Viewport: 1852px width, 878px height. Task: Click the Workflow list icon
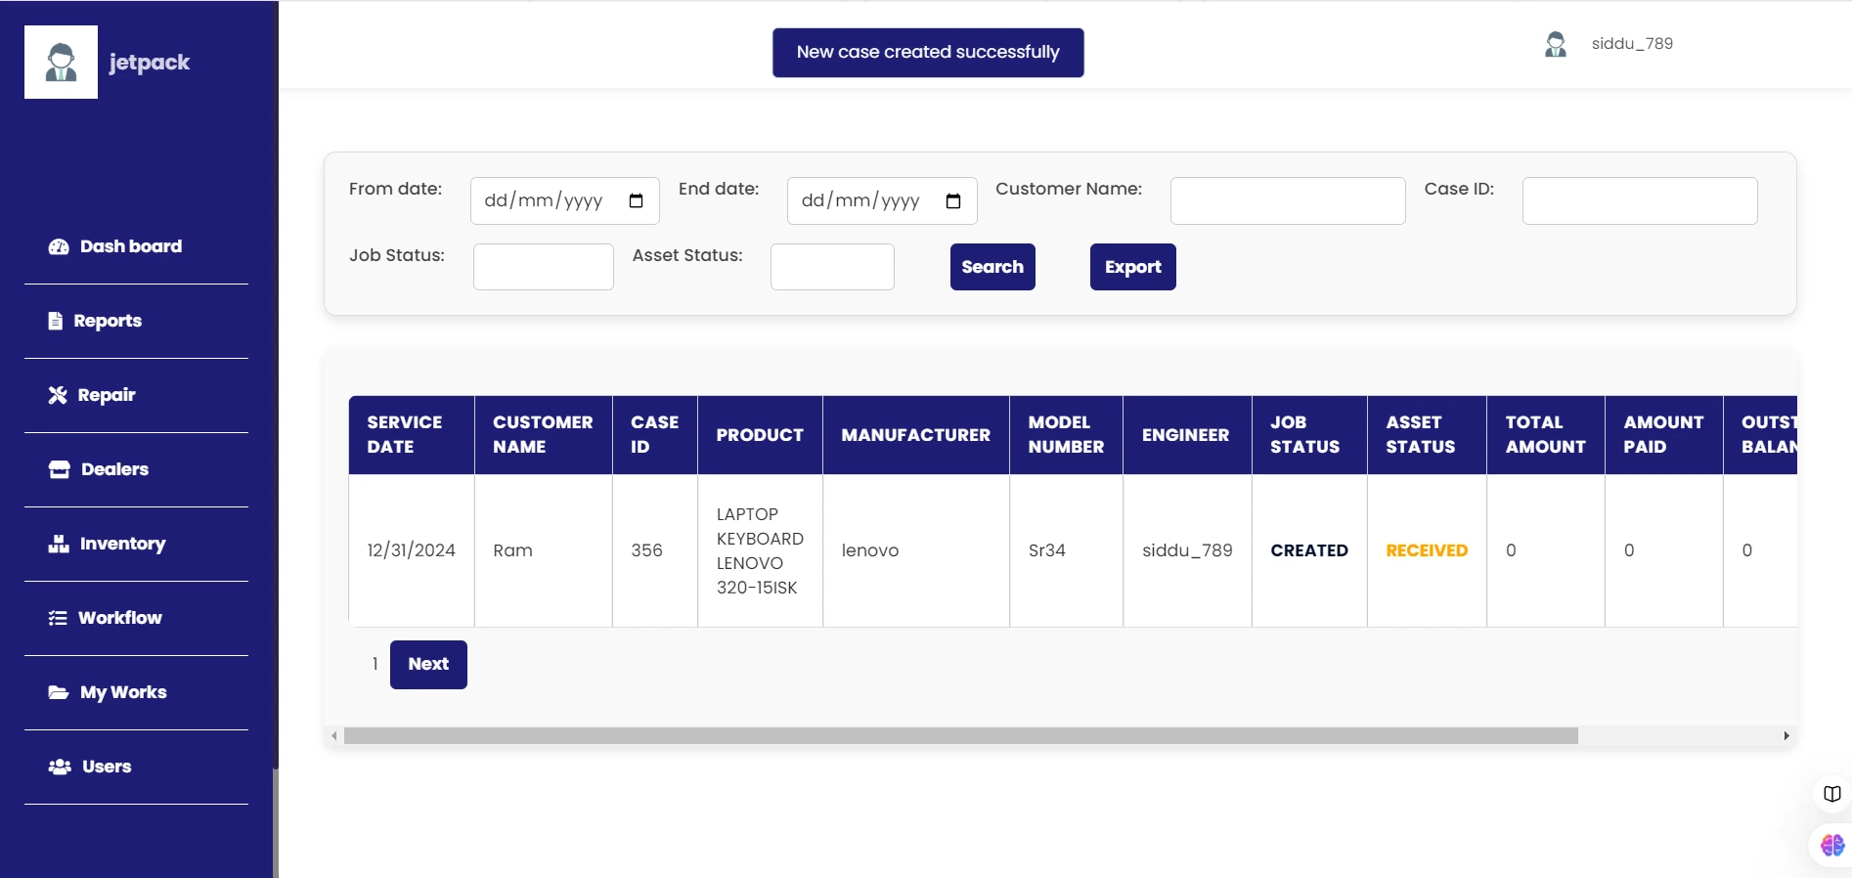tap(58, 618)
